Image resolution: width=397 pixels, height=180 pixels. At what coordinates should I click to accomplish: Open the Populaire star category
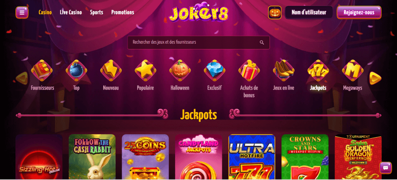[145, 70]
